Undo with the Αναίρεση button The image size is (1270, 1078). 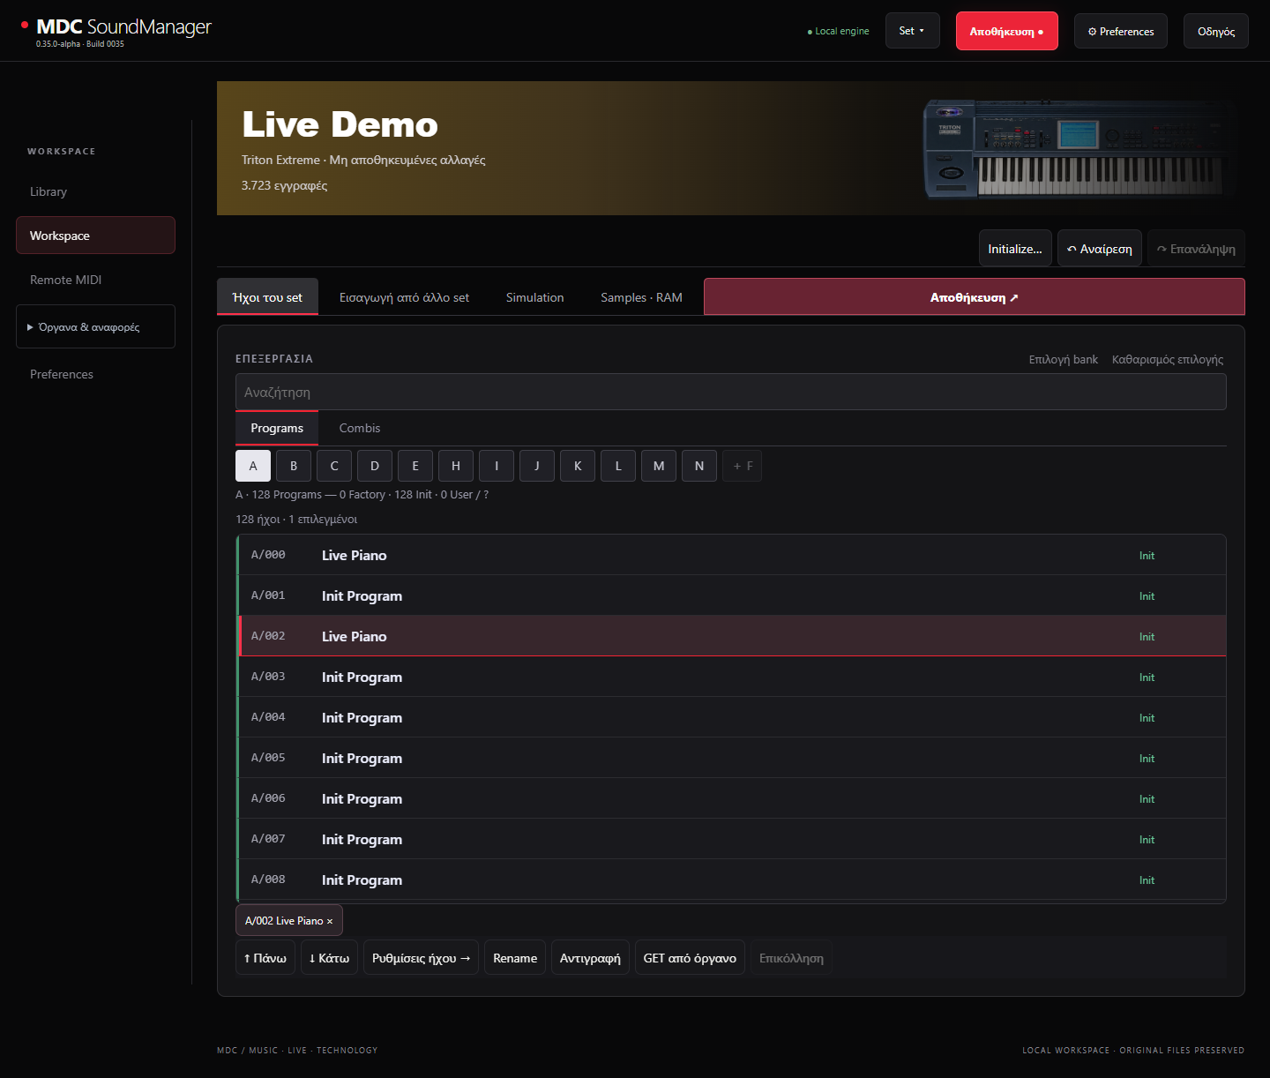tap(1100, 249)
